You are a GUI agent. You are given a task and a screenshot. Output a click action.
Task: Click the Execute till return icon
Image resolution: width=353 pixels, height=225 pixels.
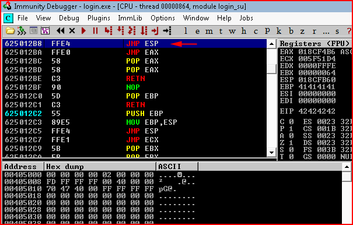155,30
